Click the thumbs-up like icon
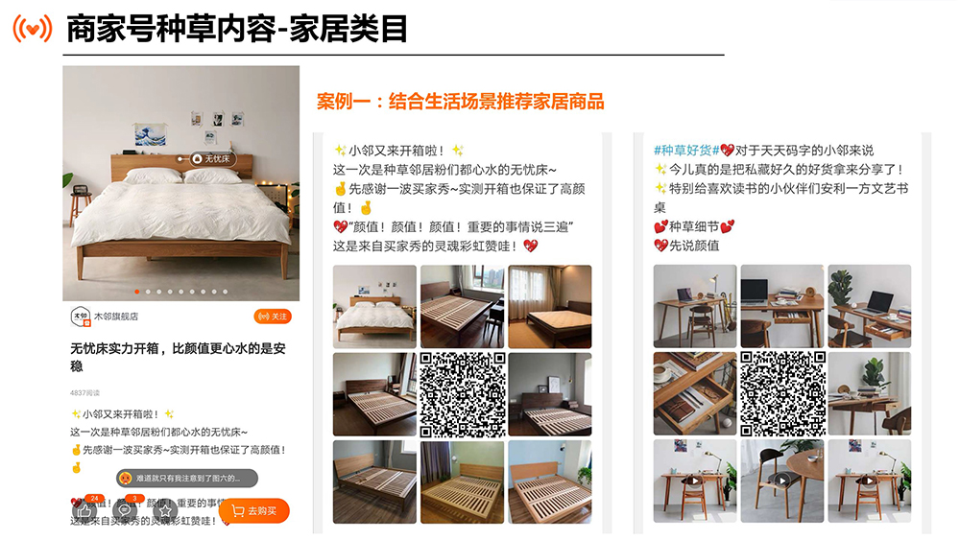 point(84,510)
